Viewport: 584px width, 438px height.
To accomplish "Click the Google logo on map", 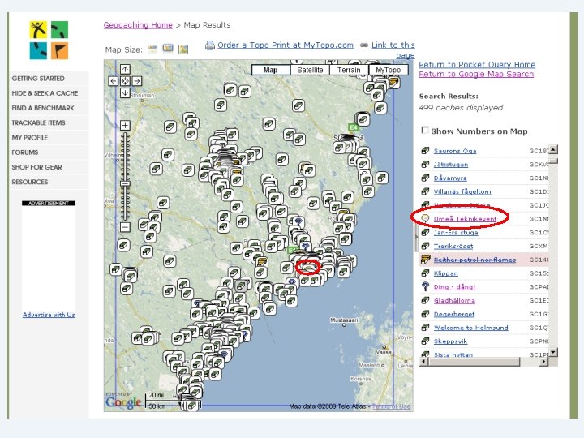I will pyautogui.click(x=123, y=402).
